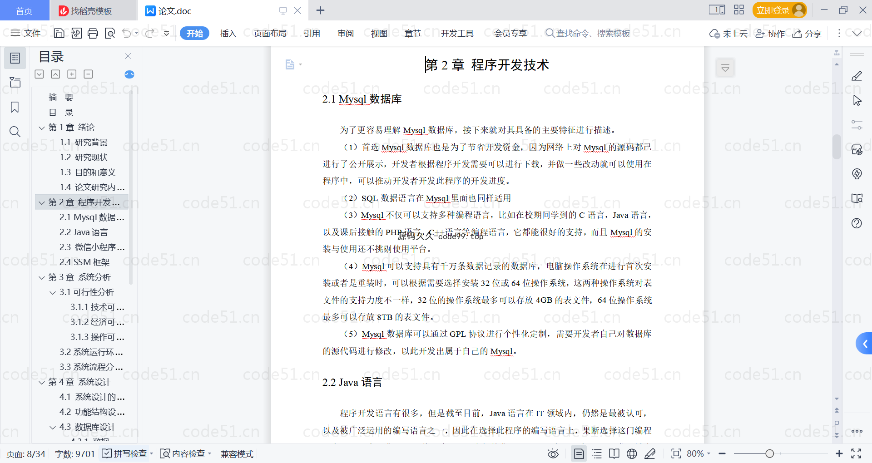Viewport: 872px width, 463px height.
Task: Click the writing mode pen icon in status bar
Action: [x=650, y=453]
